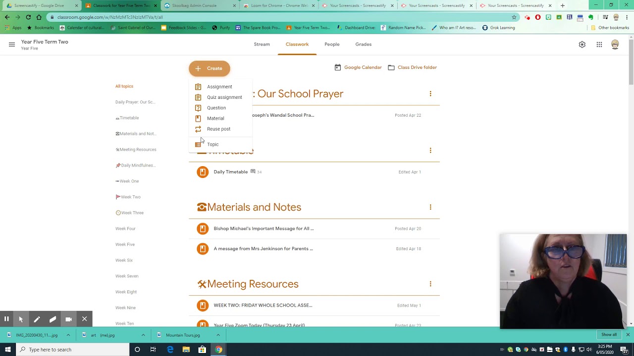Select Week One topic in sidebar
This screenshot has height=356, width=634.
127,181
